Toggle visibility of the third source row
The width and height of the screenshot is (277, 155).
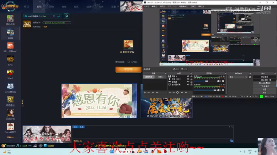point(188,82)
